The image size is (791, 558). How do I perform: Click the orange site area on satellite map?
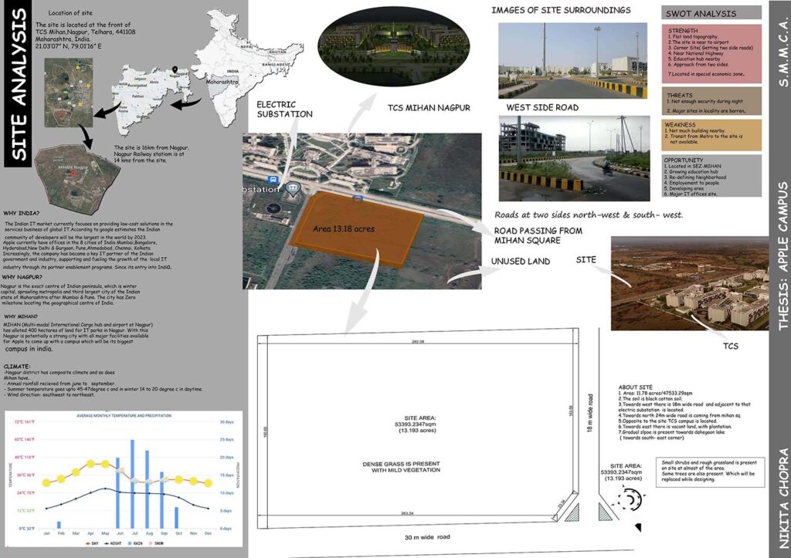tap(356, 228)
